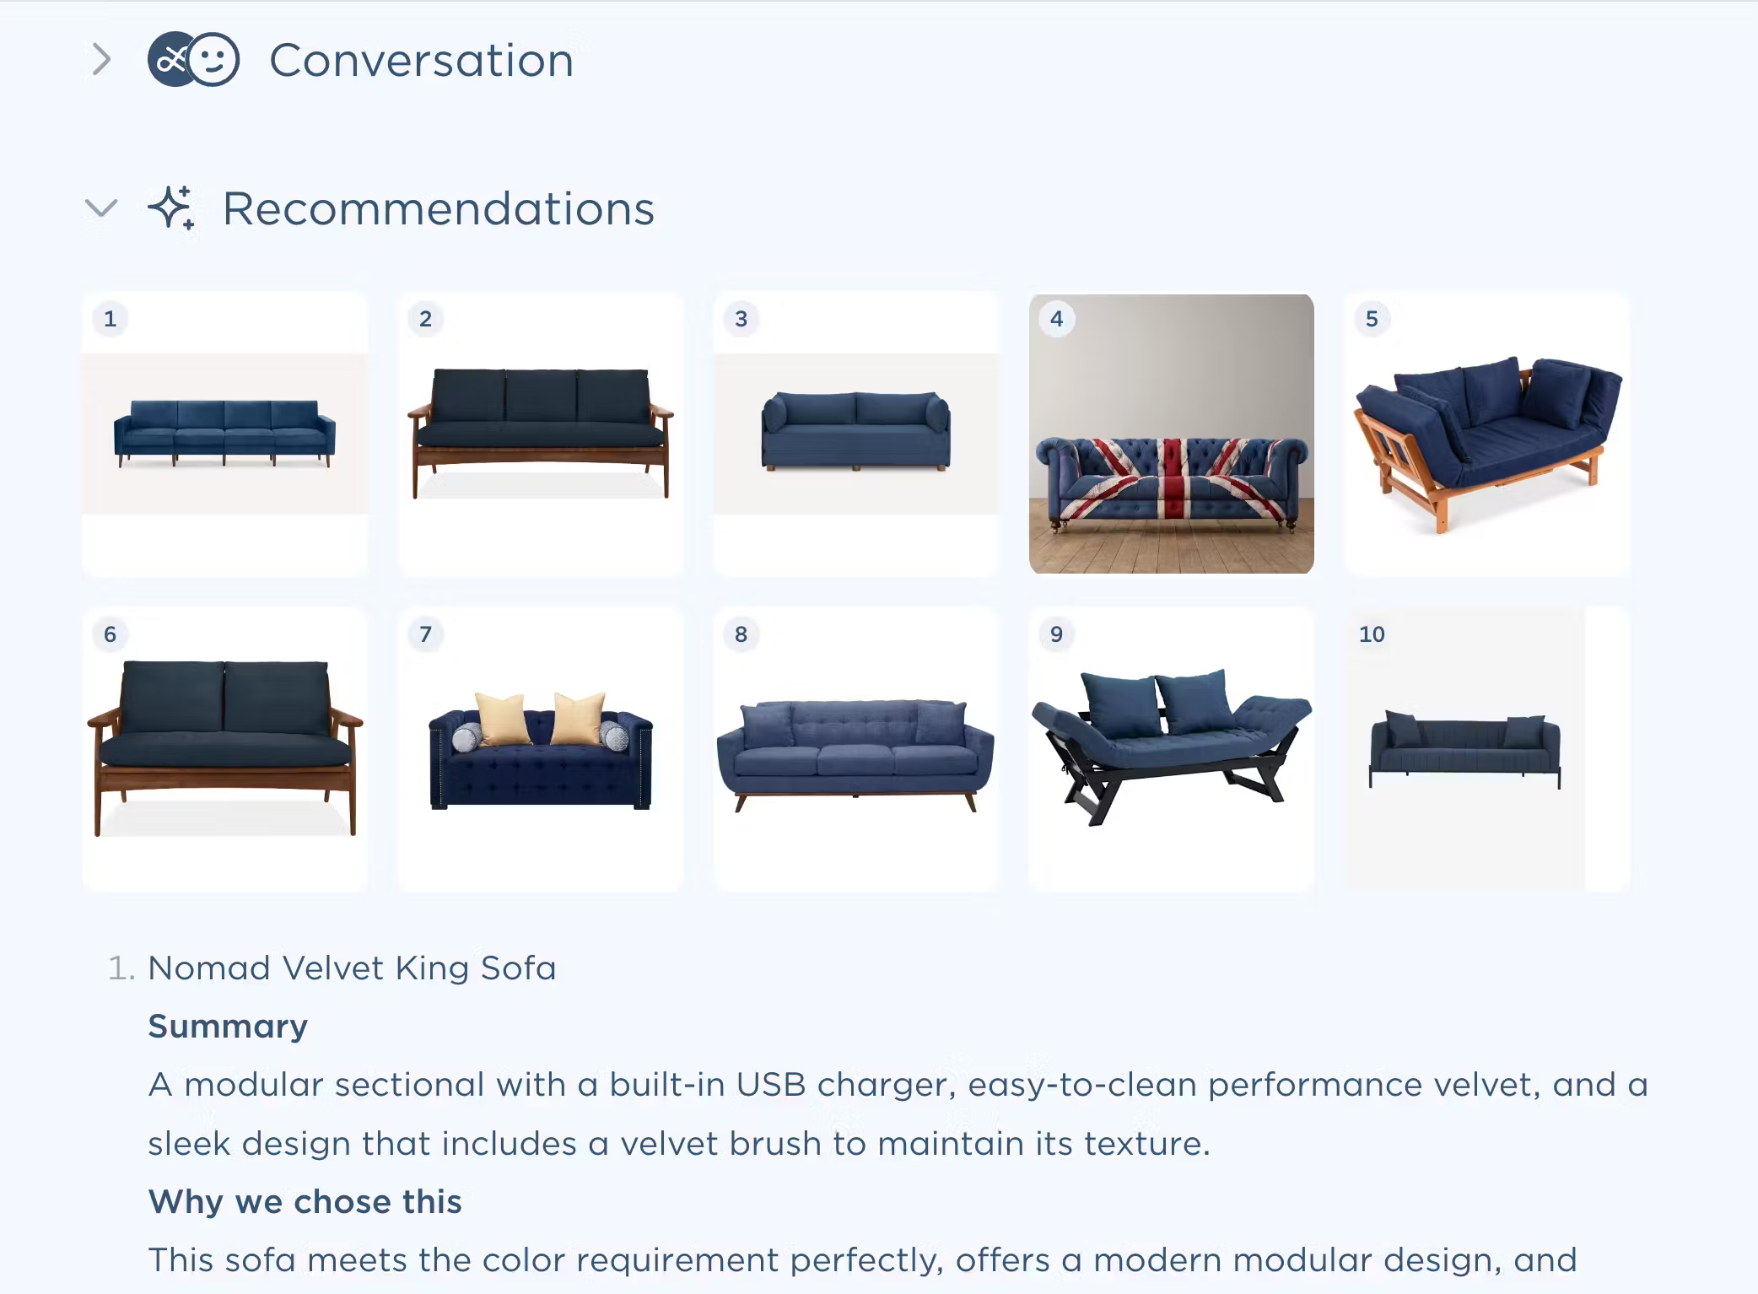Select recommendation 9 black-frame convertible daybed
Viewport: 1758px width, 1294px height.
click(1171, 749)
